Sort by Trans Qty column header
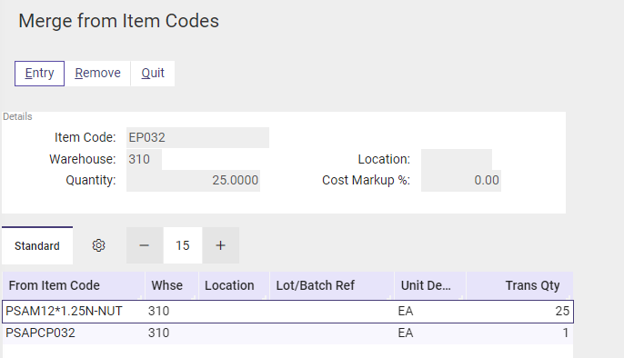 (519, 285)
